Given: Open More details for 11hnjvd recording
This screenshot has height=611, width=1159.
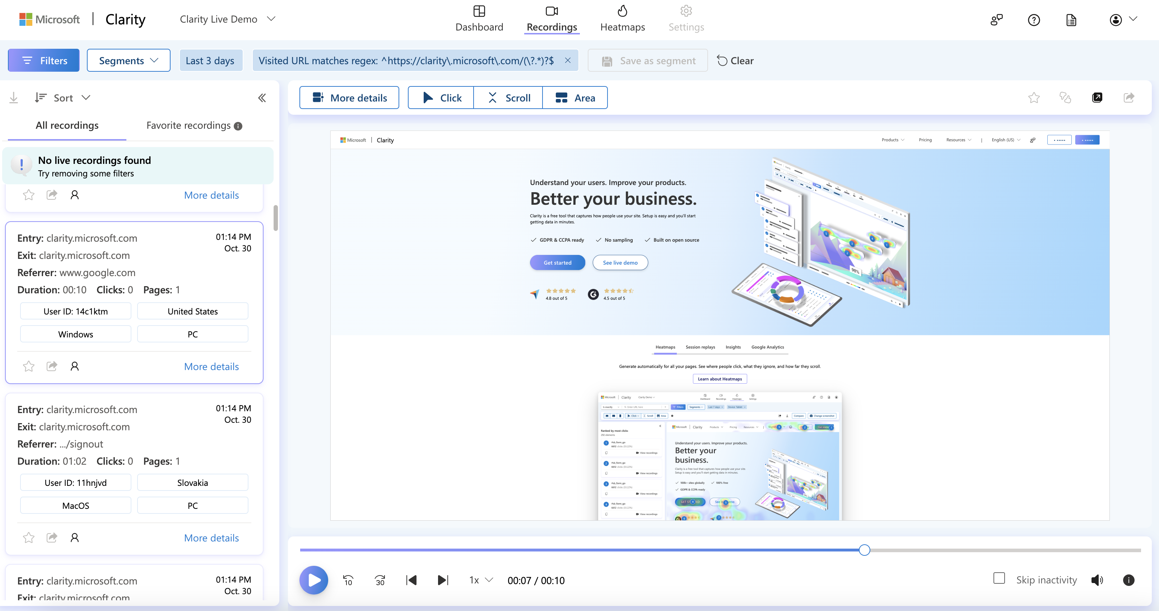Looking at the screenshot, I should pos(211,538).
